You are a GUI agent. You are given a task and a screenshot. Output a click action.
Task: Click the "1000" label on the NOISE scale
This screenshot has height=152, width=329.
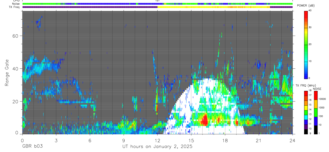point(321,107)
